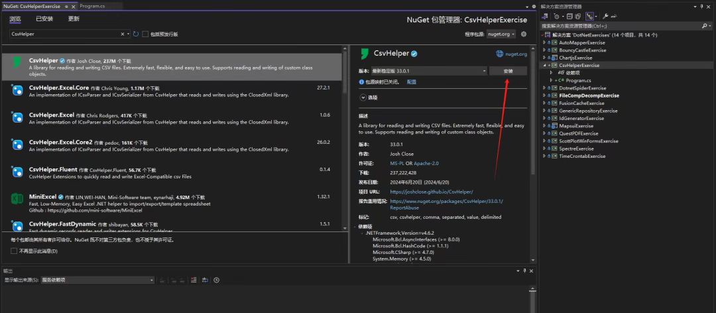The width and height of the screenshot is (716, 313).
Task: Pin the Output panel
Action: coord(524,271)
